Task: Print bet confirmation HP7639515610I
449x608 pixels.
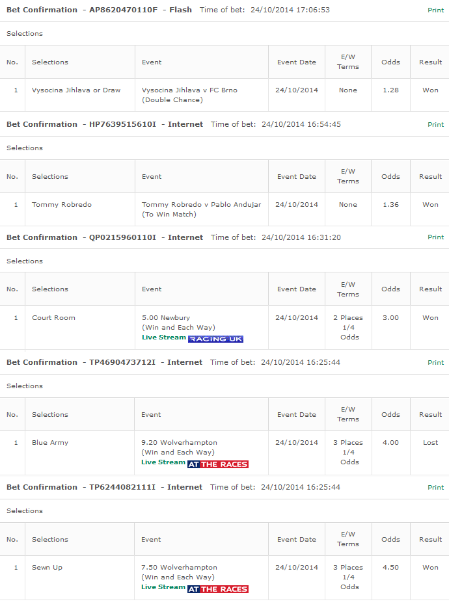Action: (435, 124)
